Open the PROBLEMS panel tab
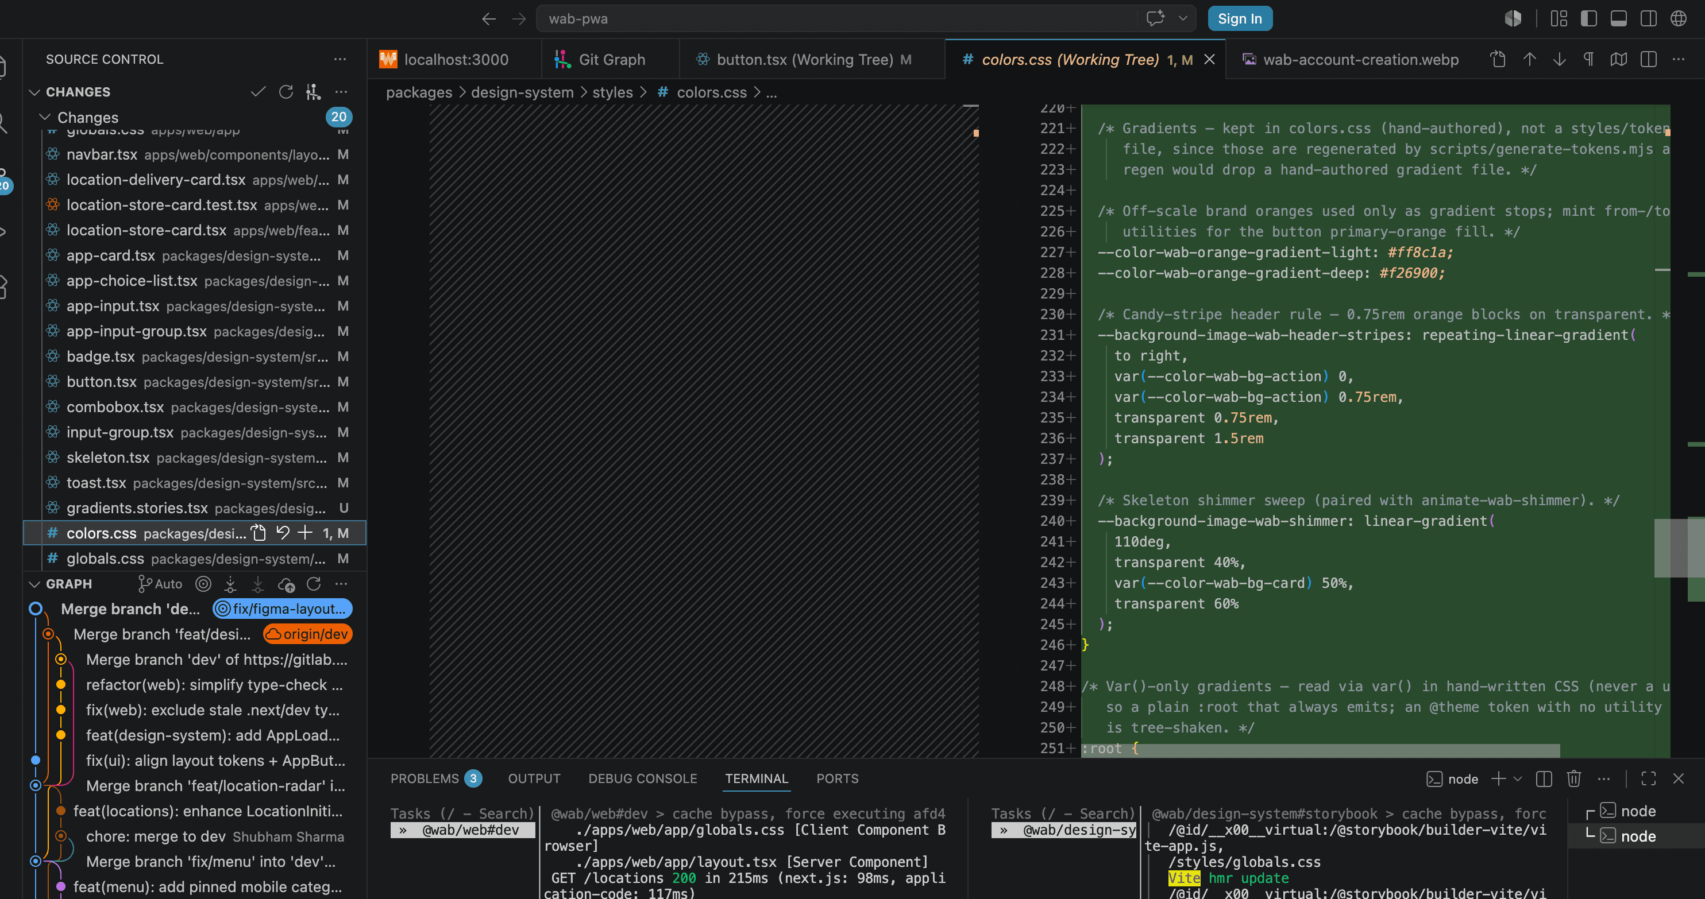1705x899 pixels. click(435, 778)
